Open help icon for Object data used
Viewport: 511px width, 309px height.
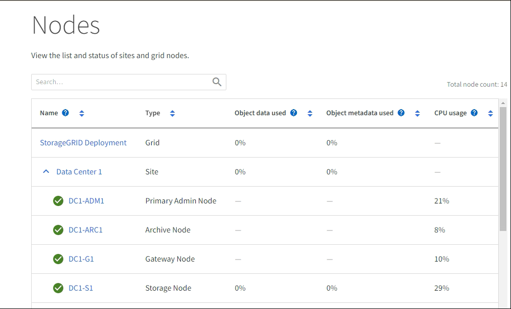294,113
